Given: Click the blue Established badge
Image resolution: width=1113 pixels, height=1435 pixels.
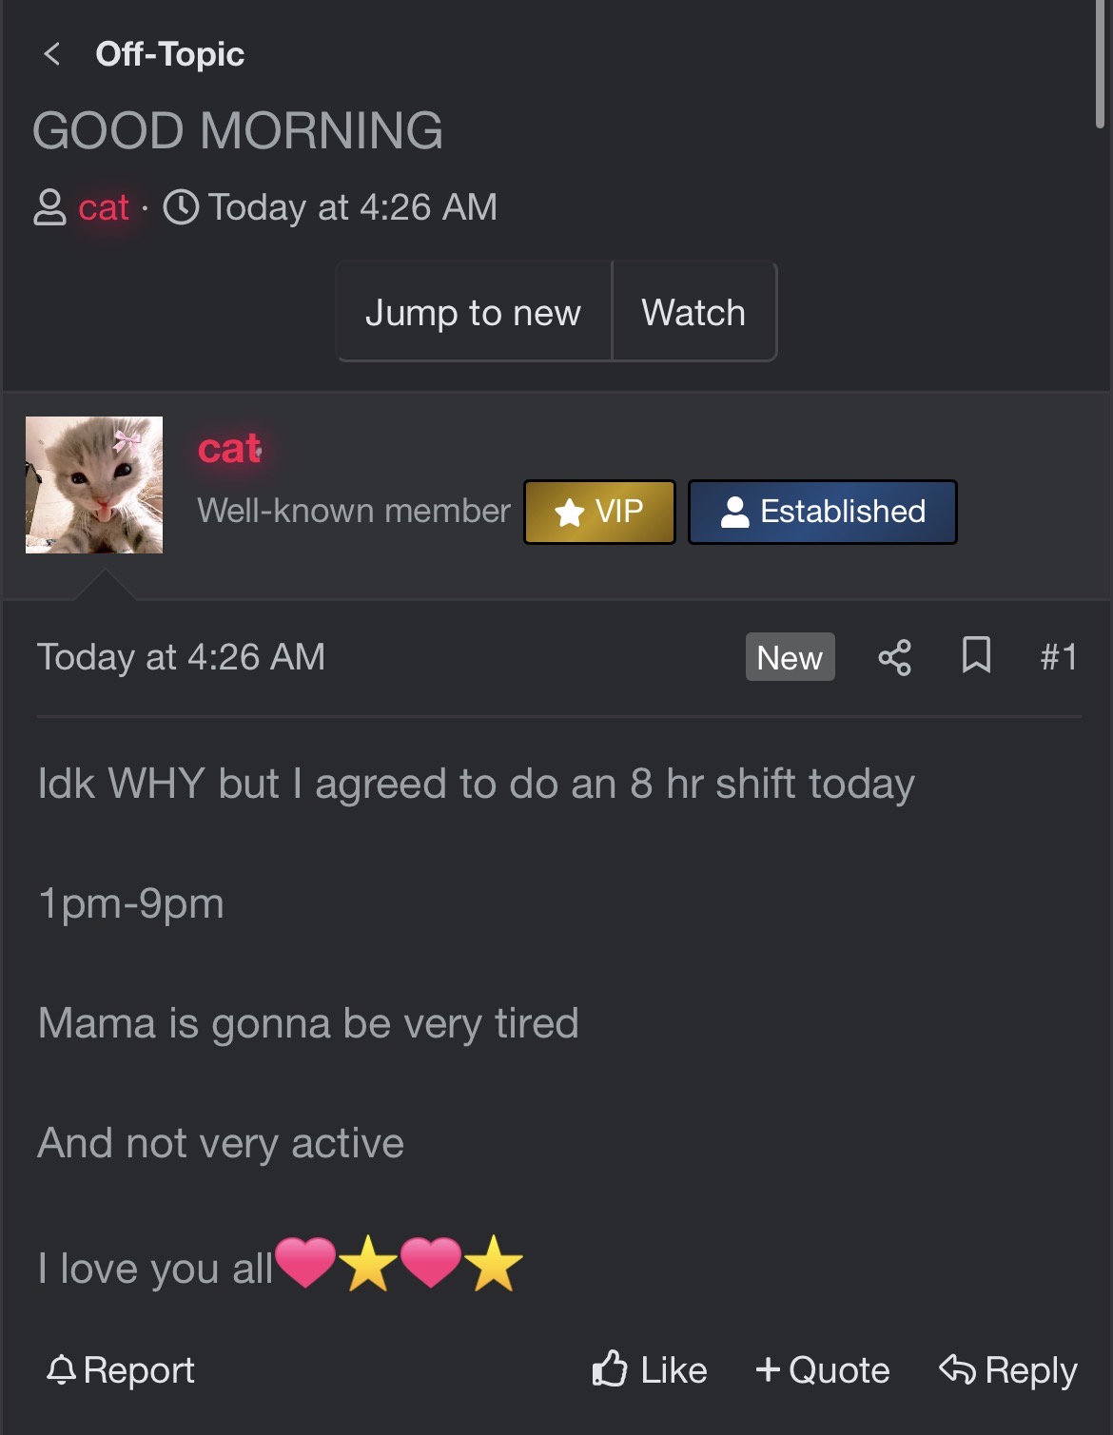Looking at the screenshot, I should 822,512.
